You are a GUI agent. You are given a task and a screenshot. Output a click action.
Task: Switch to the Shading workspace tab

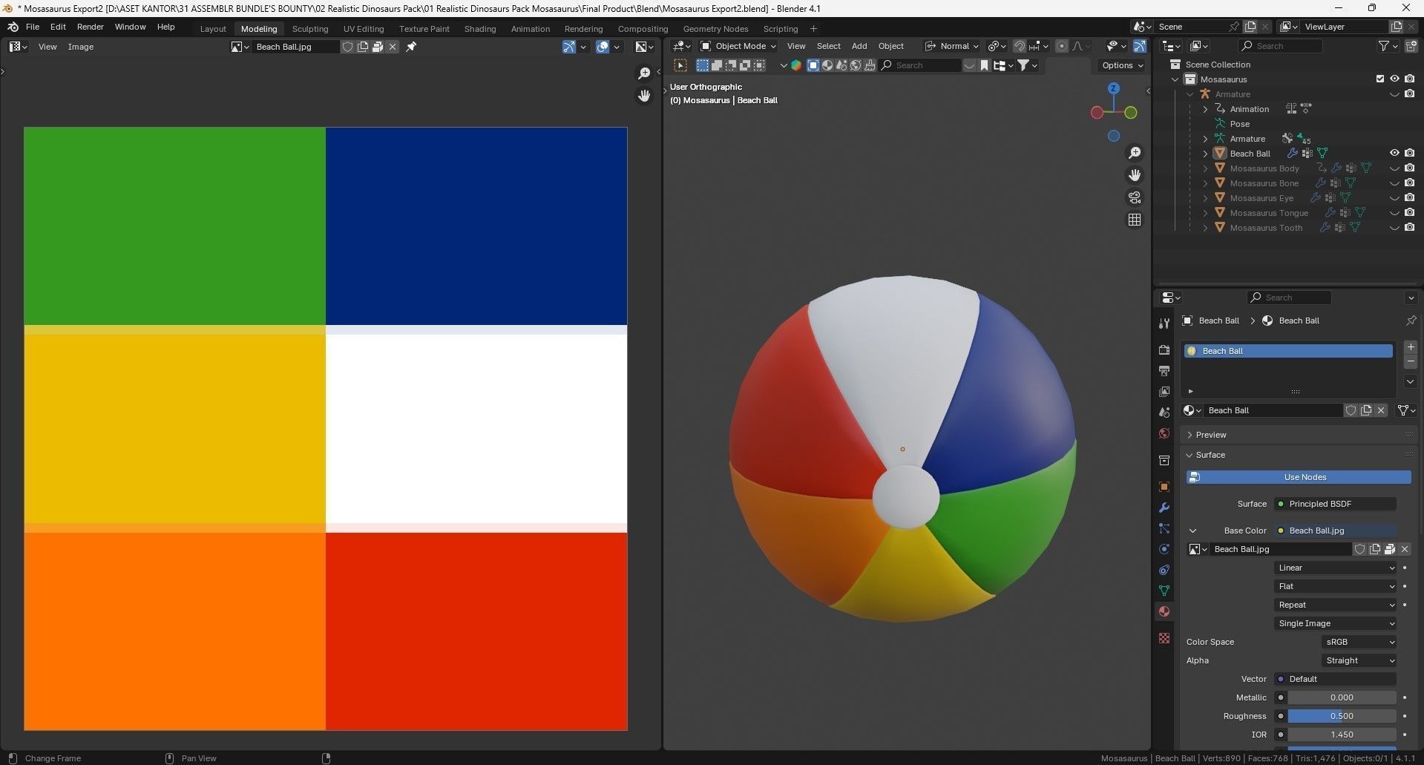tap(480, 29)
